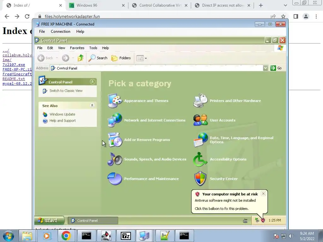Open Control Panel Edit menu
This screenshot has width=323, height=242.
pos(50,48)
